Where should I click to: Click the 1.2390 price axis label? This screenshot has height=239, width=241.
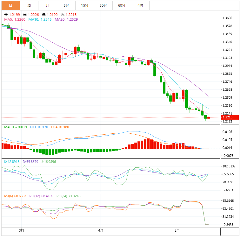click(227, 106)
